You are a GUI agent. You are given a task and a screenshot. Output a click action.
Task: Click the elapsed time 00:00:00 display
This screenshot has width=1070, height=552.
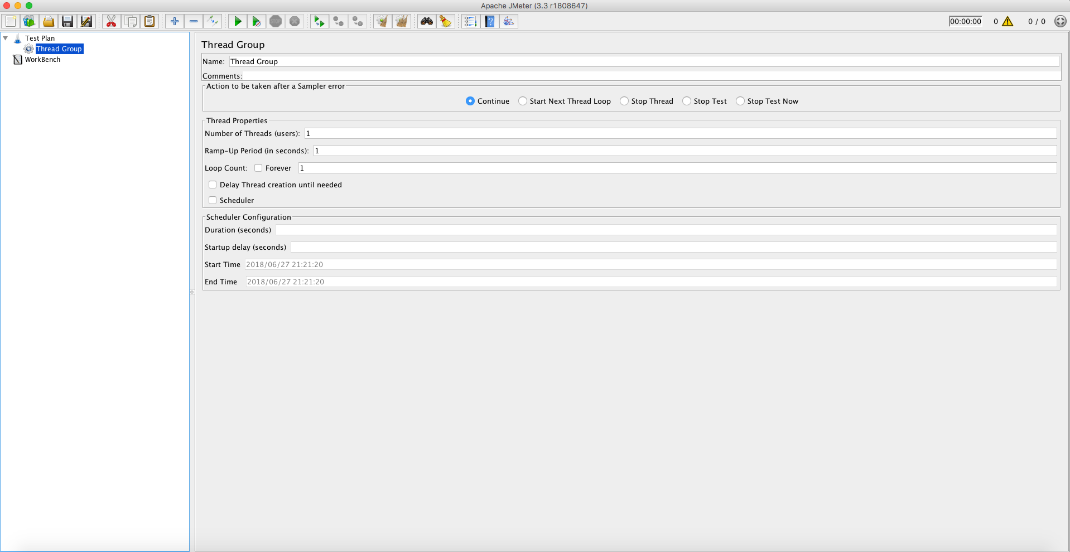click(966, 21)
